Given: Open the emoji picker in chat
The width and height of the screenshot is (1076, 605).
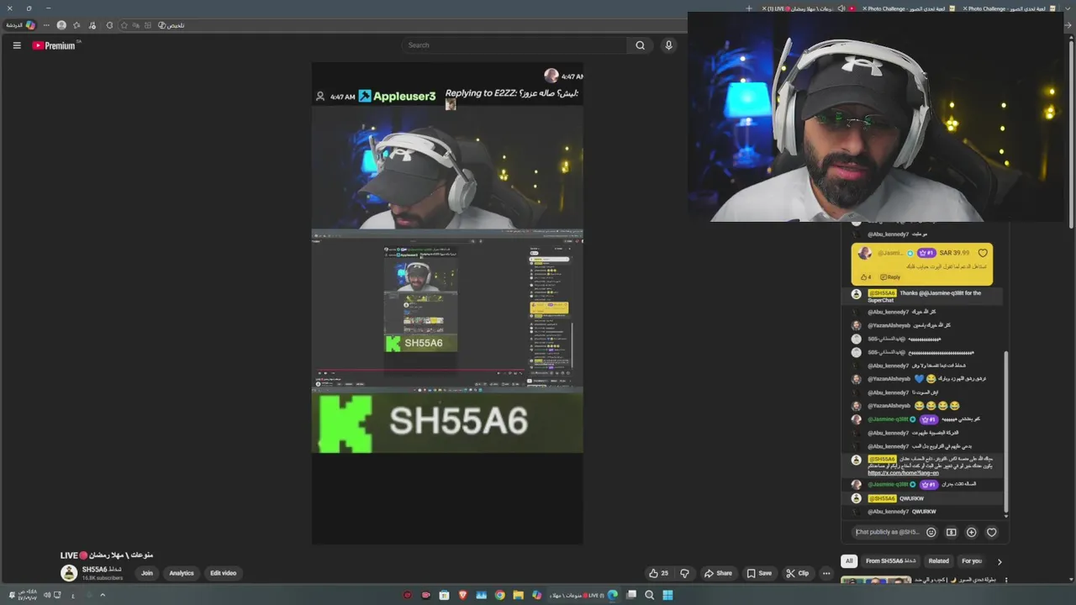Looking at the screenshot, I should point(931,532).
